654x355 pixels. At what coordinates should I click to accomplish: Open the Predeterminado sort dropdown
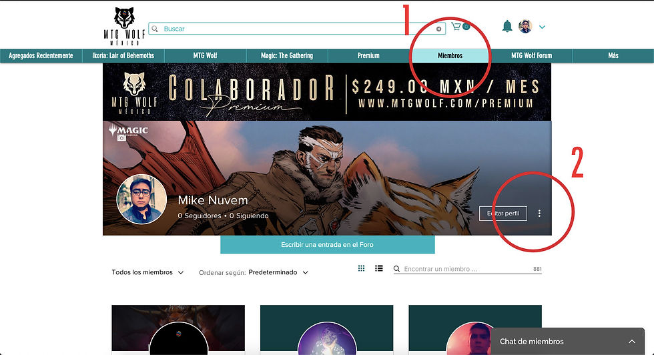[278, 272]
